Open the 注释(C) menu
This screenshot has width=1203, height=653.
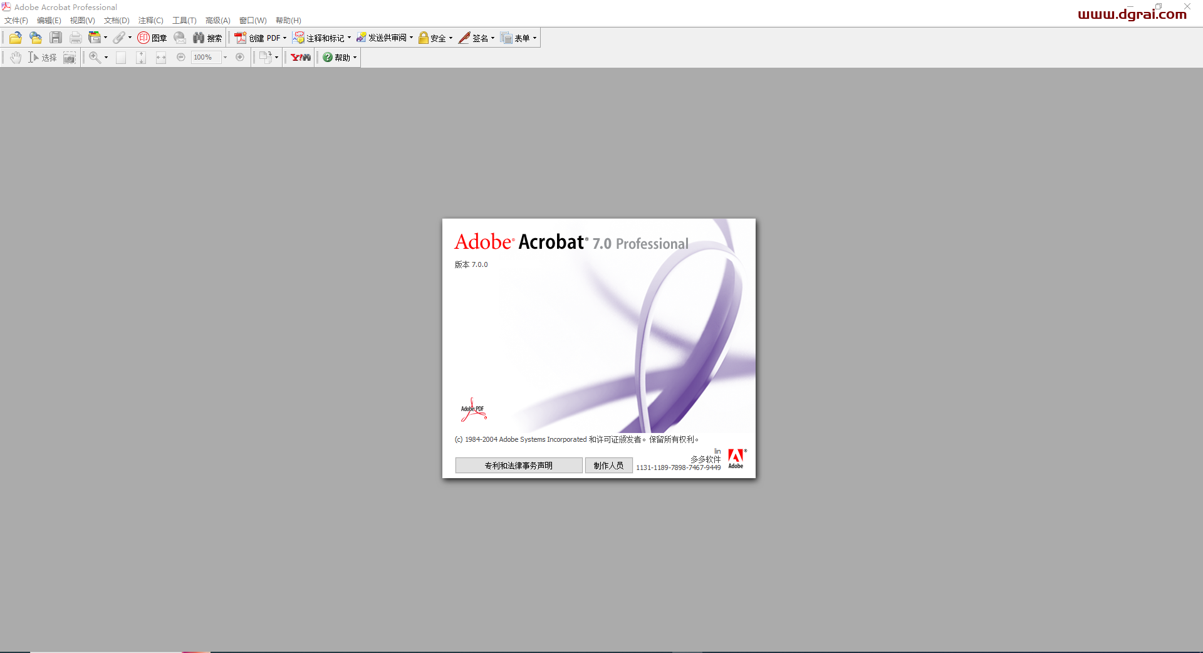coord(150,21)
